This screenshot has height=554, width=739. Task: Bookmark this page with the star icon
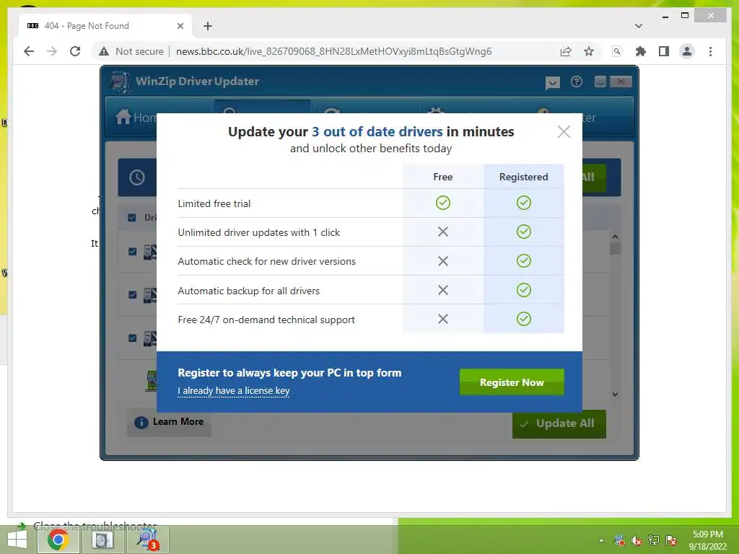(x=589, y=51)
